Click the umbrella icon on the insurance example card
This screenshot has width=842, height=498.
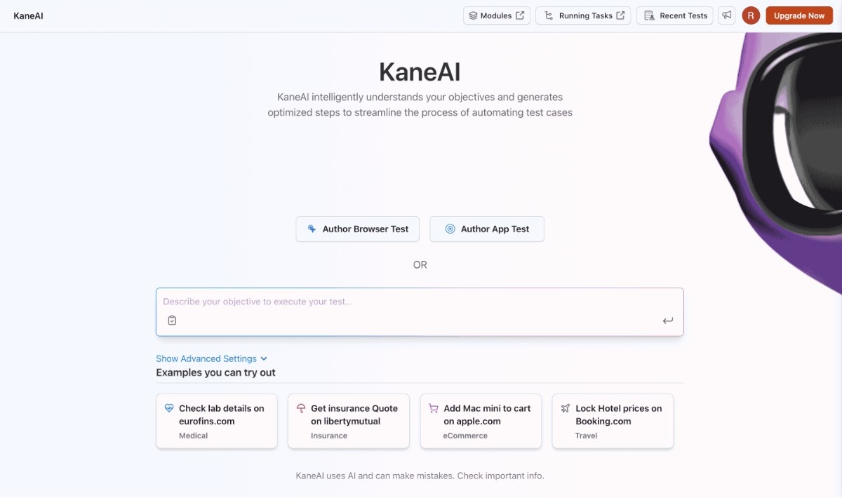301,408
